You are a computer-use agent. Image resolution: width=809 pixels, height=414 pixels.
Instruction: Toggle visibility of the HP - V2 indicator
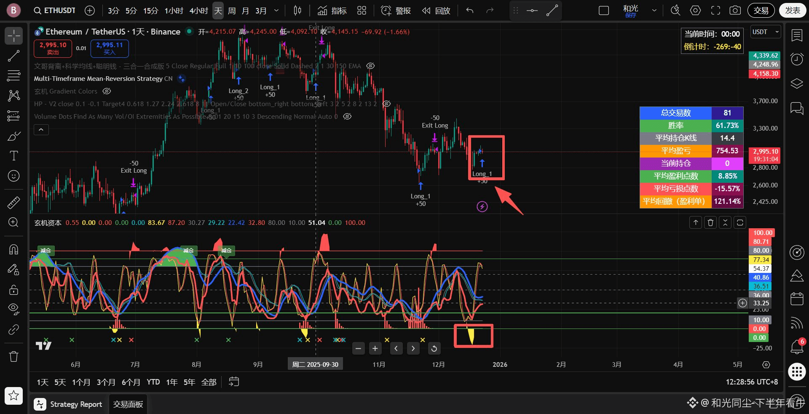pyautogui.click(x=386, y=104)
